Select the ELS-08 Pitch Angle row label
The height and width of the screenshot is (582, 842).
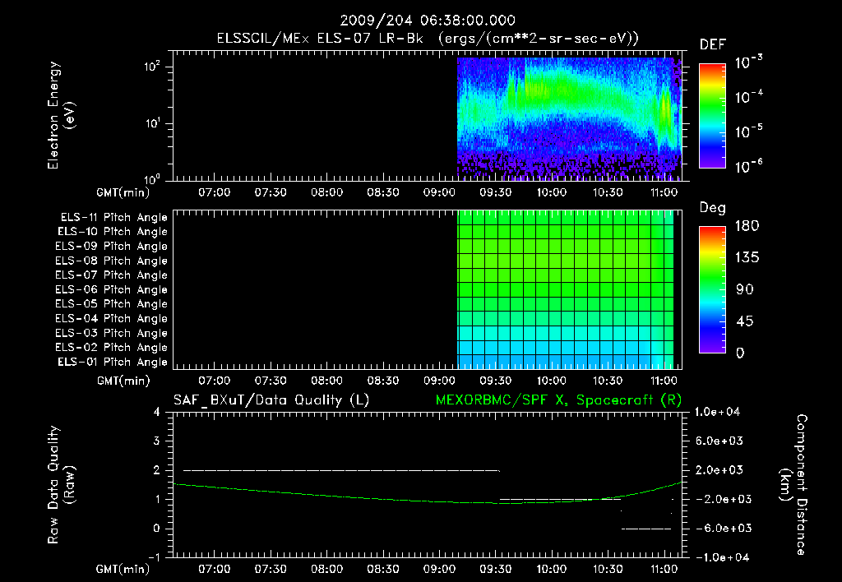coord(111,261)
